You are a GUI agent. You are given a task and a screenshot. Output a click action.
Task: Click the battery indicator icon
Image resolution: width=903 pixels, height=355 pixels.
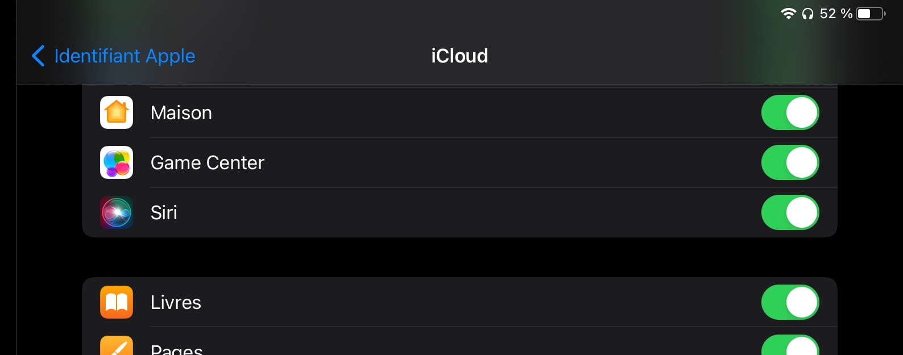(x=871, y=14)
